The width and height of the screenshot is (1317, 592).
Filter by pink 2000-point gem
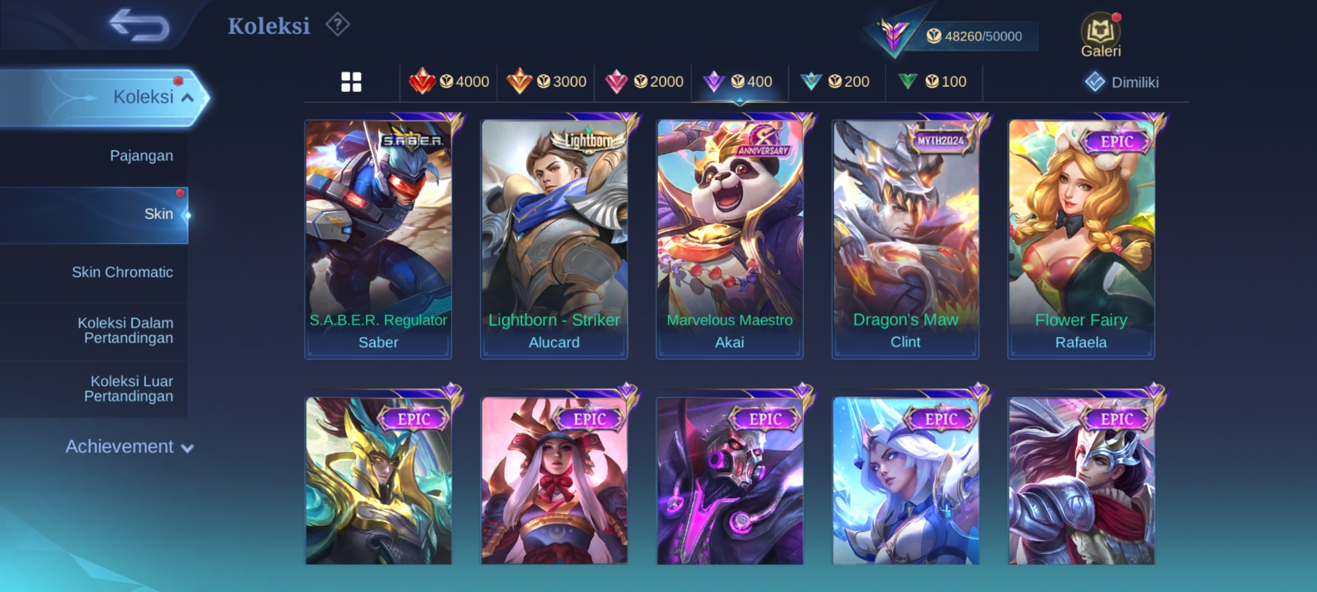click(643, 82)
